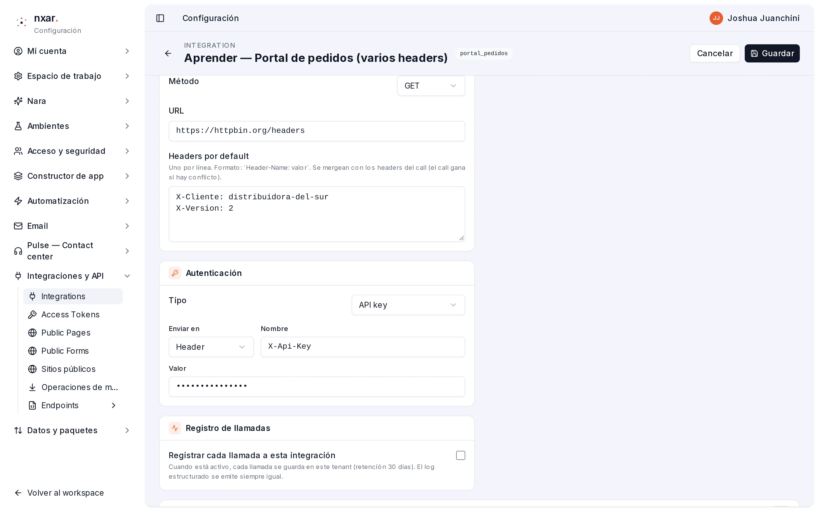Open the Método GET dropdown
Screen dimensions: 818x511
pos(431,86)
